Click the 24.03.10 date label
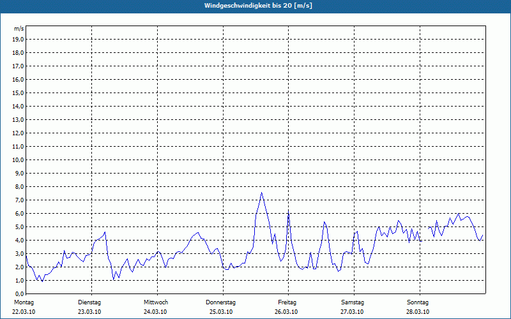Viewport: 511px width, 319px height. 155,312
